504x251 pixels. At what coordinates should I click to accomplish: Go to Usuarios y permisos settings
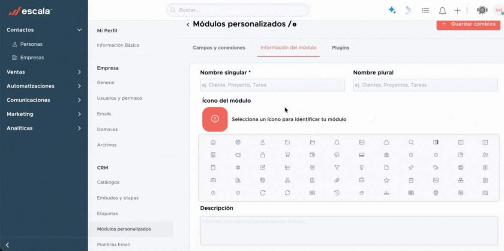point(119,98)
